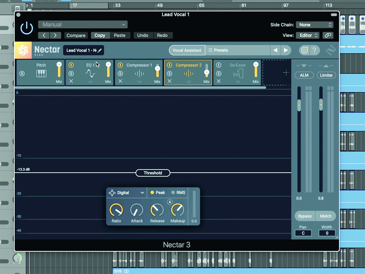This screenshot has height=274, width=365.
Task: Open the Vocal Assistant tab
Action: click(x=187, y=50)
